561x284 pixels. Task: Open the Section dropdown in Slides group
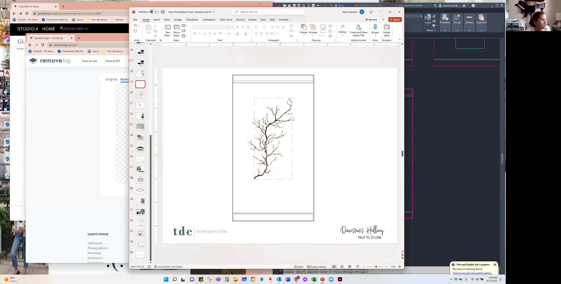pos(184,36)
